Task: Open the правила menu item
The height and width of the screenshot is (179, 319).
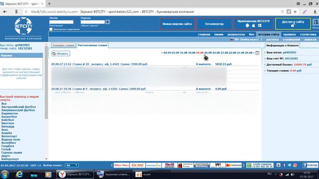Action: point(290,34)
